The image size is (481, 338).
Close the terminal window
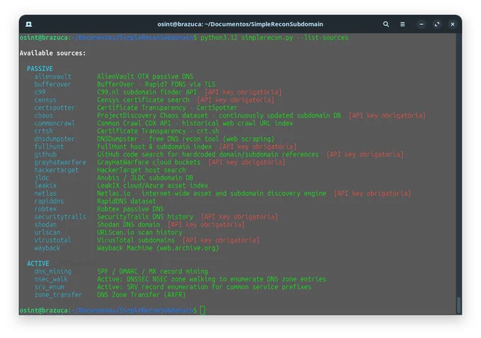[x=453, y=24]
